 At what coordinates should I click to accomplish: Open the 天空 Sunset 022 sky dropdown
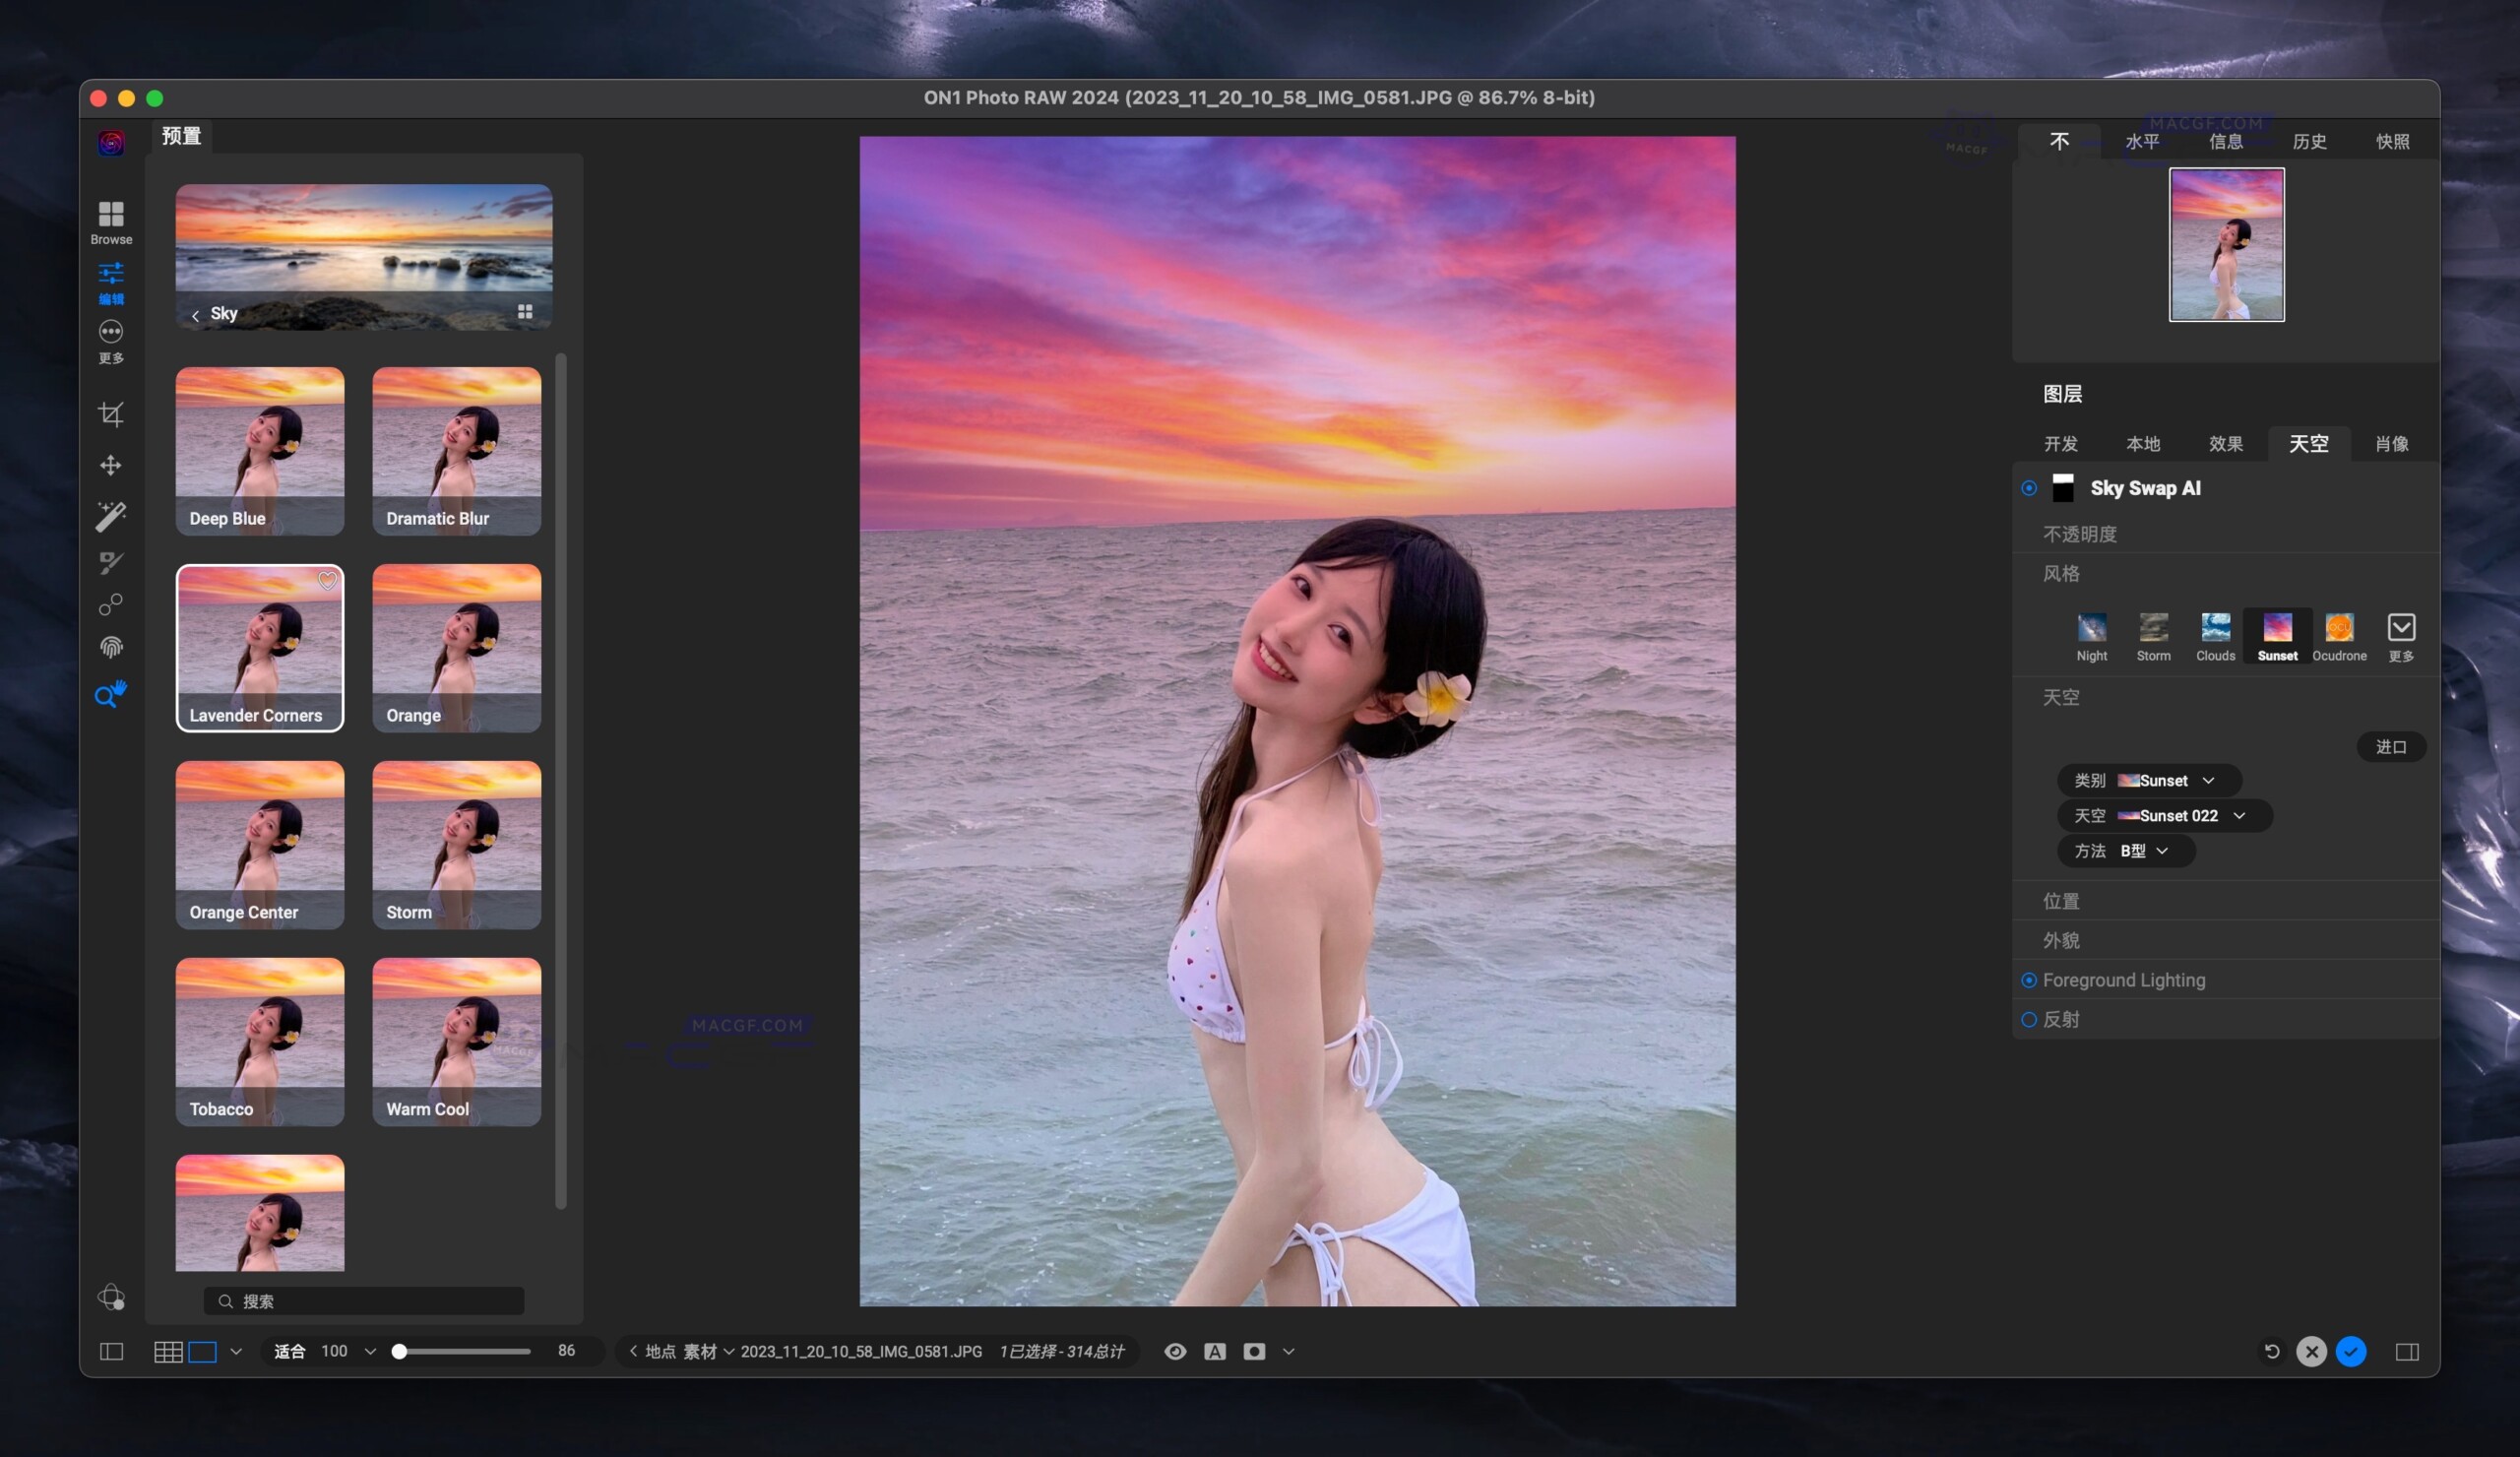click(x=2164, y=815)
